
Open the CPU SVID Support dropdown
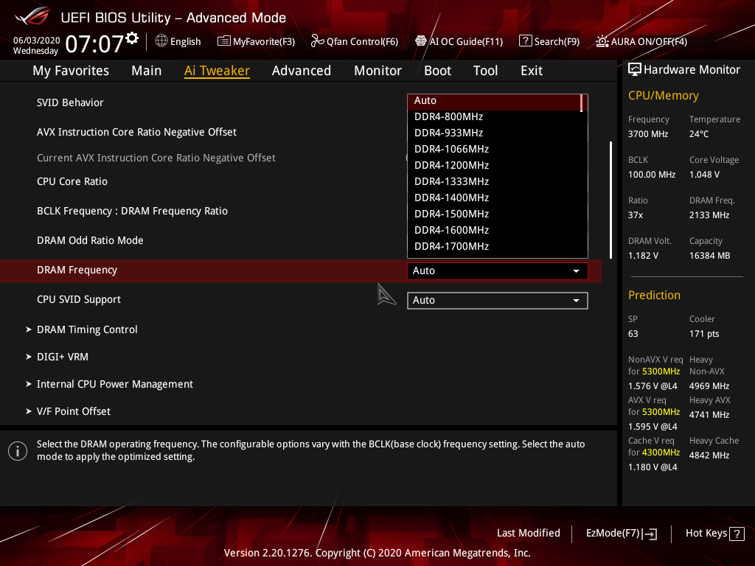click(497, 300)
